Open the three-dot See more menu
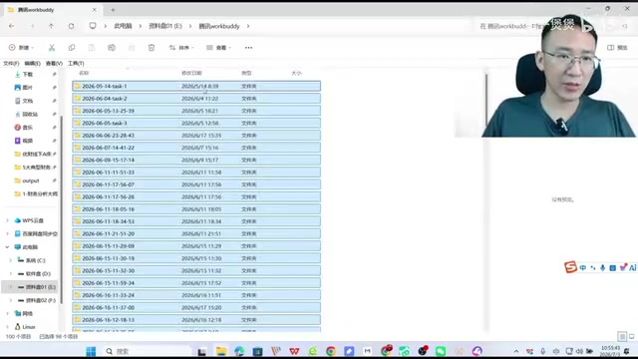The image size is (638, 359). (x=248, y=48)
